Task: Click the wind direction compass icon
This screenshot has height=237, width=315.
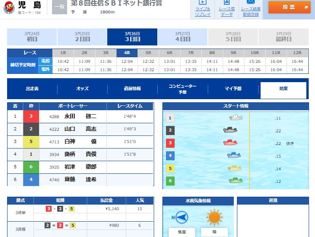Action: coord(181,217)
